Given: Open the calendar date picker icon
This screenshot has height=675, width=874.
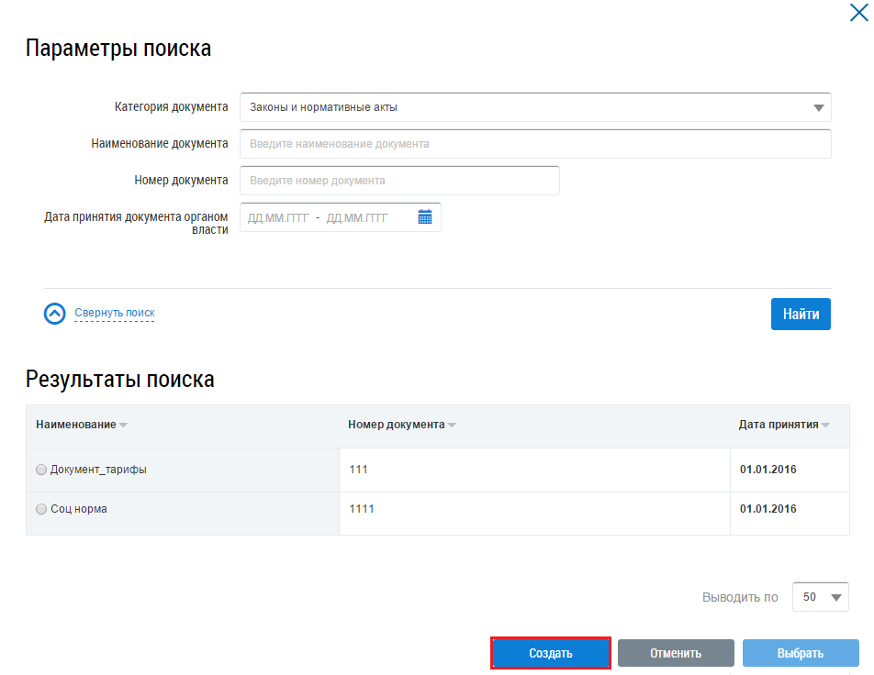Looking at the screenshot, I should [x=425, y=217].
